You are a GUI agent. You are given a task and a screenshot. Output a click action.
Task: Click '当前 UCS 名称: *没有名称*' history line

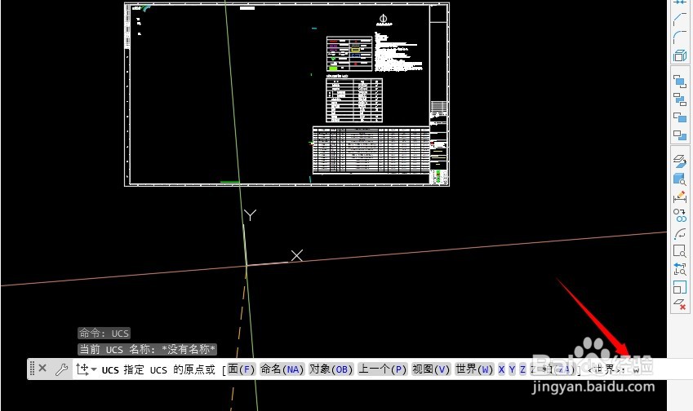[147, 349]
